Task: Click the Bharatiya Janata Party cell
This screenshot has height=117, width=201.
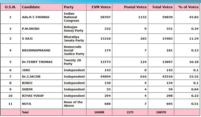Action: click(74, 39)
